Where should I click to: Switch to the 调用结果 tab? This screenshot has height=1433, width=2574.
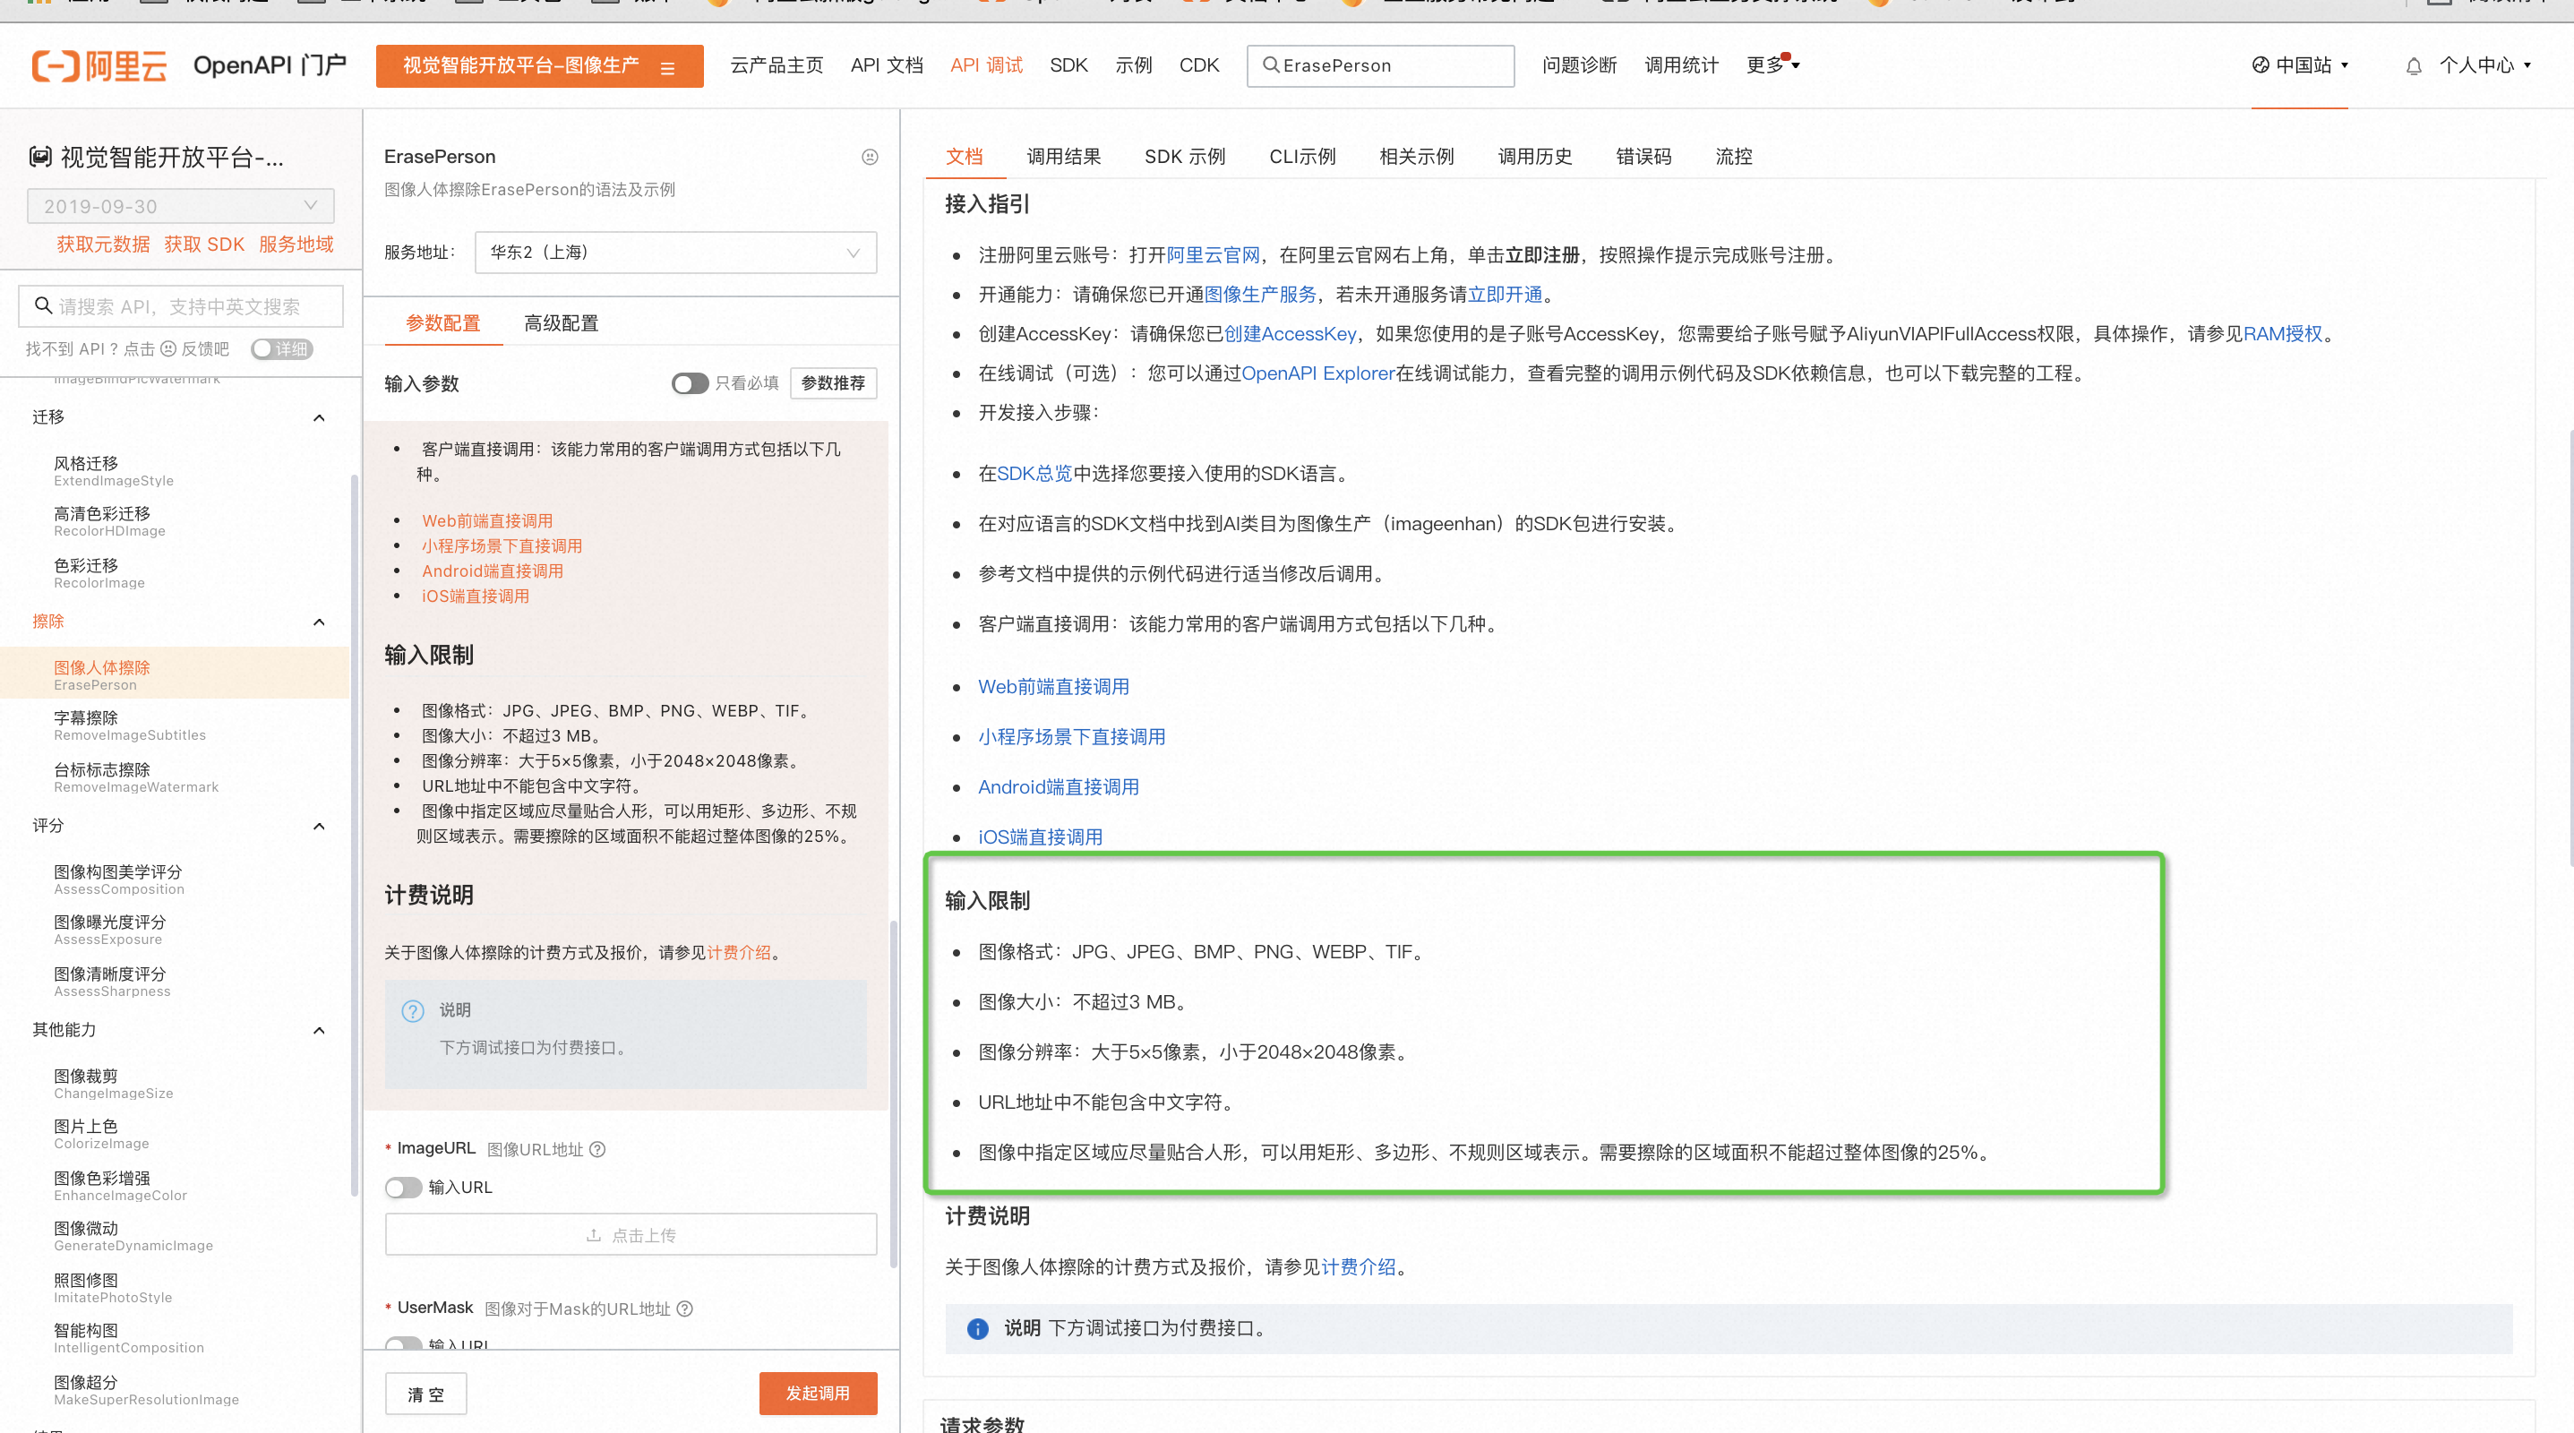pyautogui.click(x=1063, y=157)
